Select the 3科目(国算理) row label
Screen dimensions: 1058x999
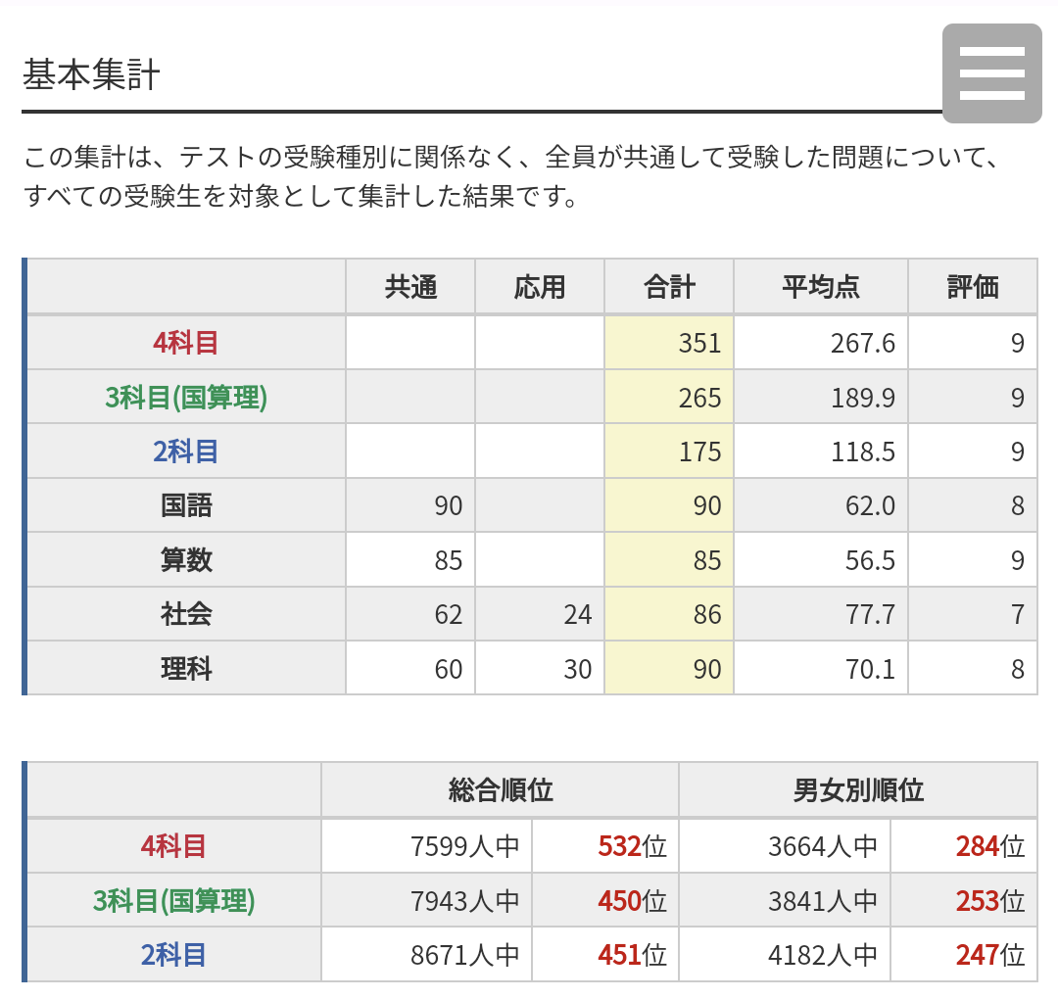point(185,396)
